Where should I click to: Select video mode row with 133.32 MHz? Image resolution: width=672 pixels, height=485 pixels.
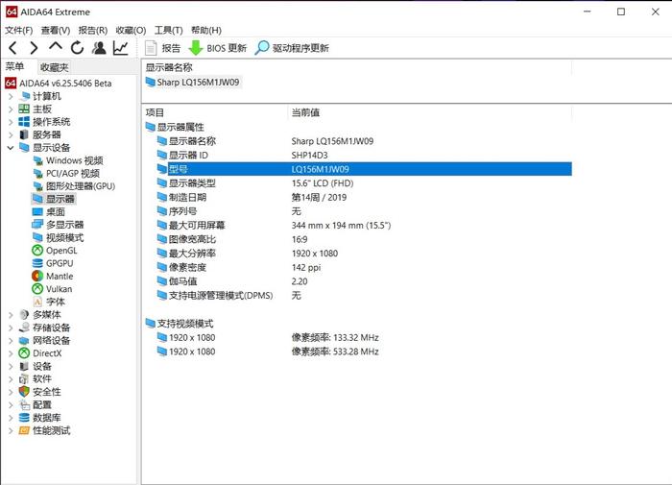coord(364,337)
